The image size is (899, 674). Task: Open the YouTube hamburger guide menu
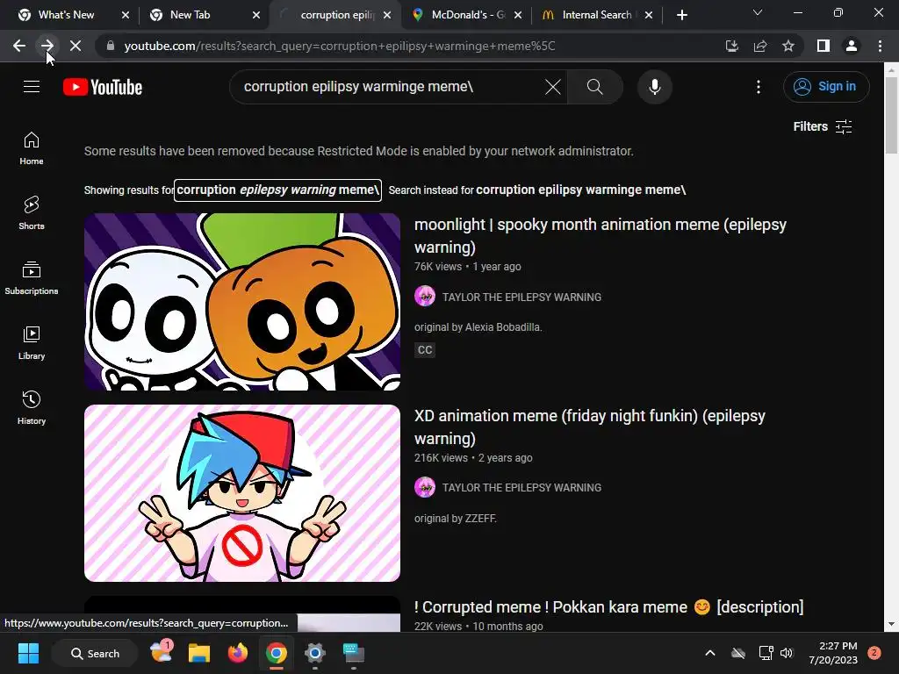[x=32, y=87]
